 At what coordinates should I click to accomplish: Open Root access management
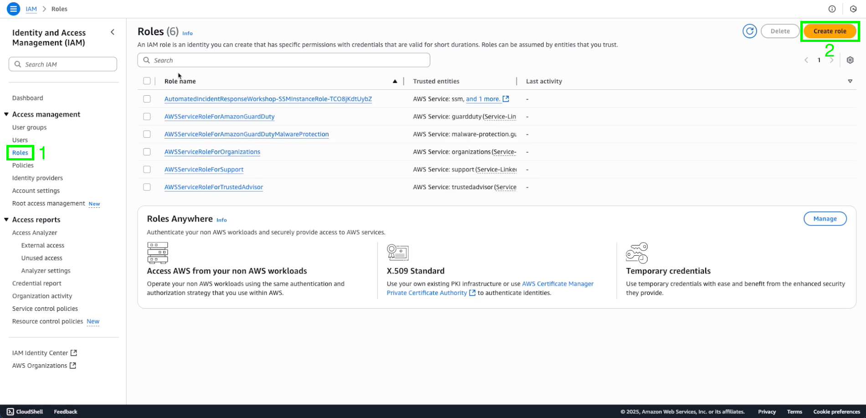(49, 203)
